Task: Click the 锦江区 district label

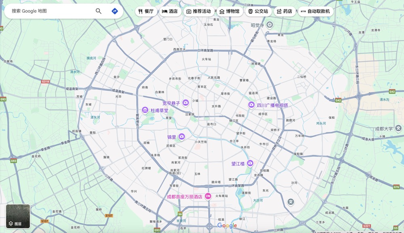Action: pyautogui.click(x=234, y=120)
